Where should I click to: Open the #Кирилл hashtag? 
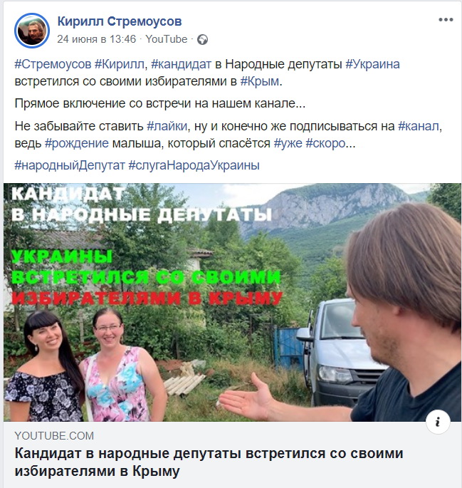coord(119,64)
